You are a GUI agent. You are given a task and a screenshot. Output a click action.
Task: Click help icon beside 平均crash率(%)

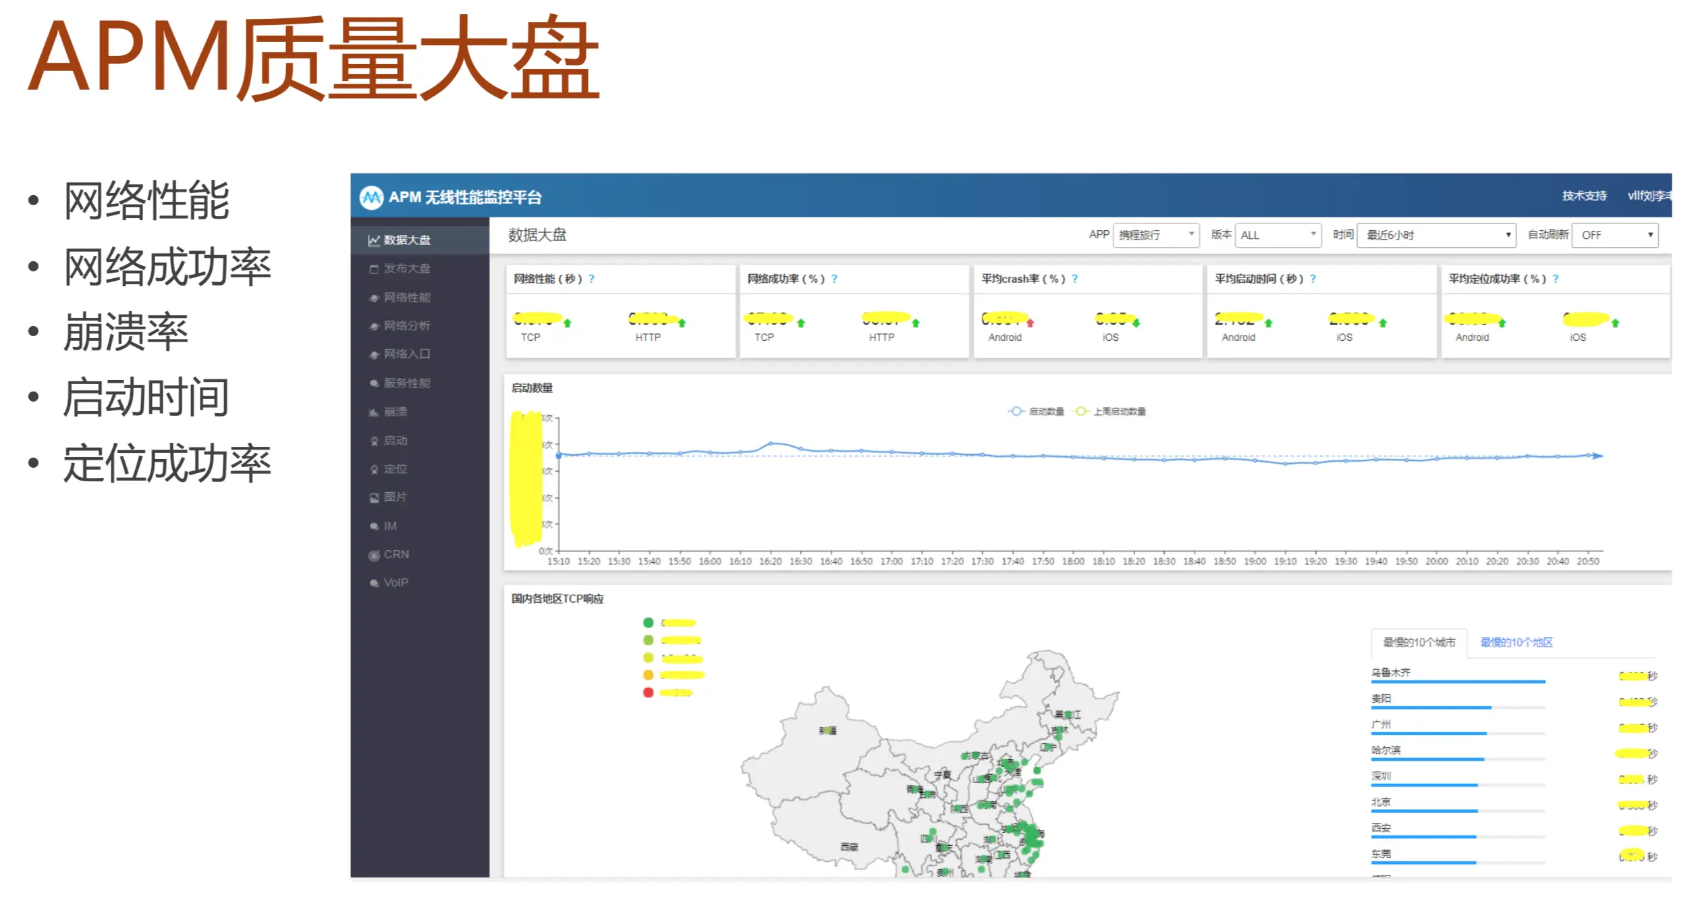point(1074,279)
